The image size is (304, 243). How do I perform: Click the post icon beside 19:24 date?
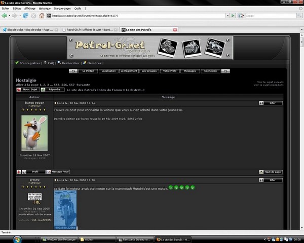(x=55, y=103)
